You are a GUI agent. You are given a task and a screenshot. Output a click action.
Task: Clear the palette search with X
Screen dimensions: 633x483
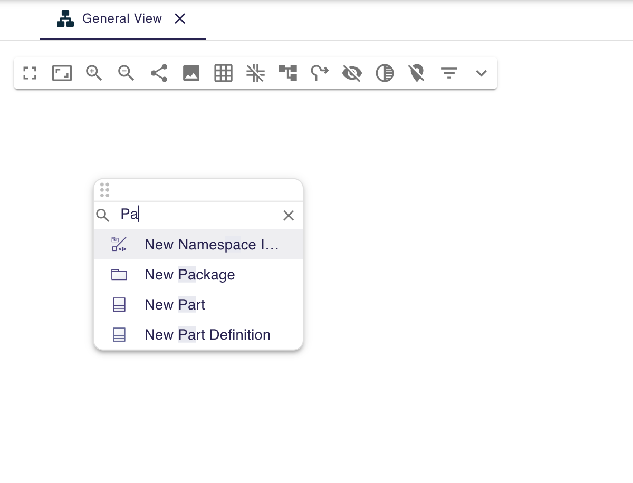point(289,215)
